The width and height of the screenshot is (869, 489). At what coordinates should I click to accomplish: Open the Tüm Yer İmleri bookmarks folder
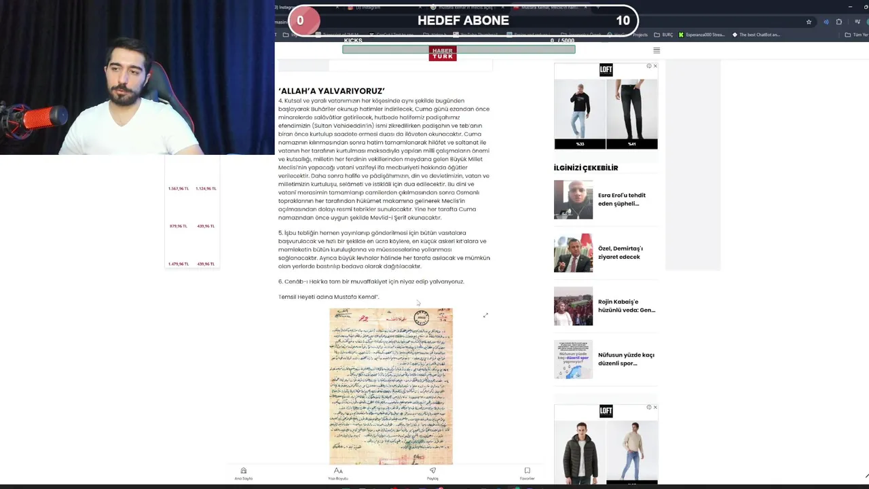click(856, 35)
